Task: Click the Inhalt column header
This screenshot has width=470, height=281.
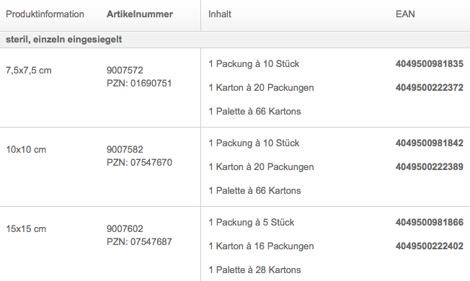Action: (220, 14)
